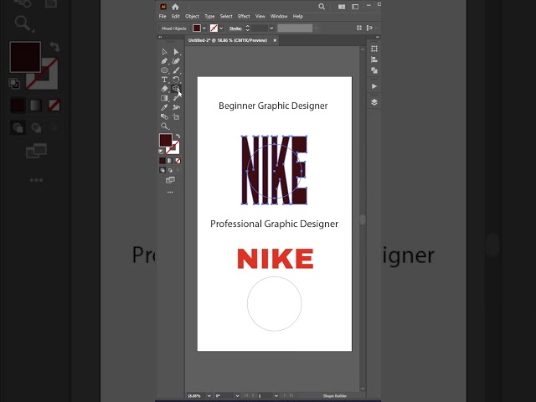Open the File menu
This screenshot has height=402, width=536.
[162, 17]
